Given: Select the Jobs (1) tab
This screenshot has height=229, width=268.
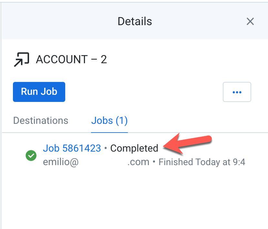Looking at the screenshot, I should pyautogui.click(x=109, y=121).
